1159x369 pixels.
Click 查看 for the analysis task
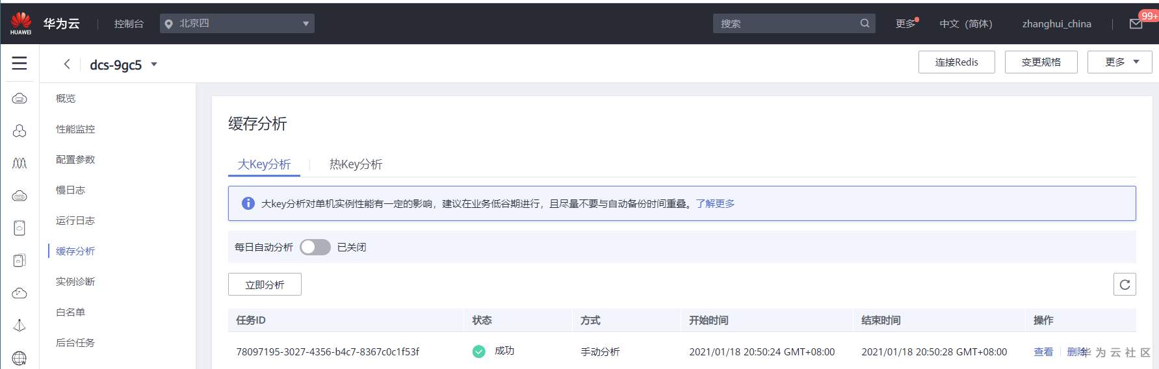[x=1043, y=351]
